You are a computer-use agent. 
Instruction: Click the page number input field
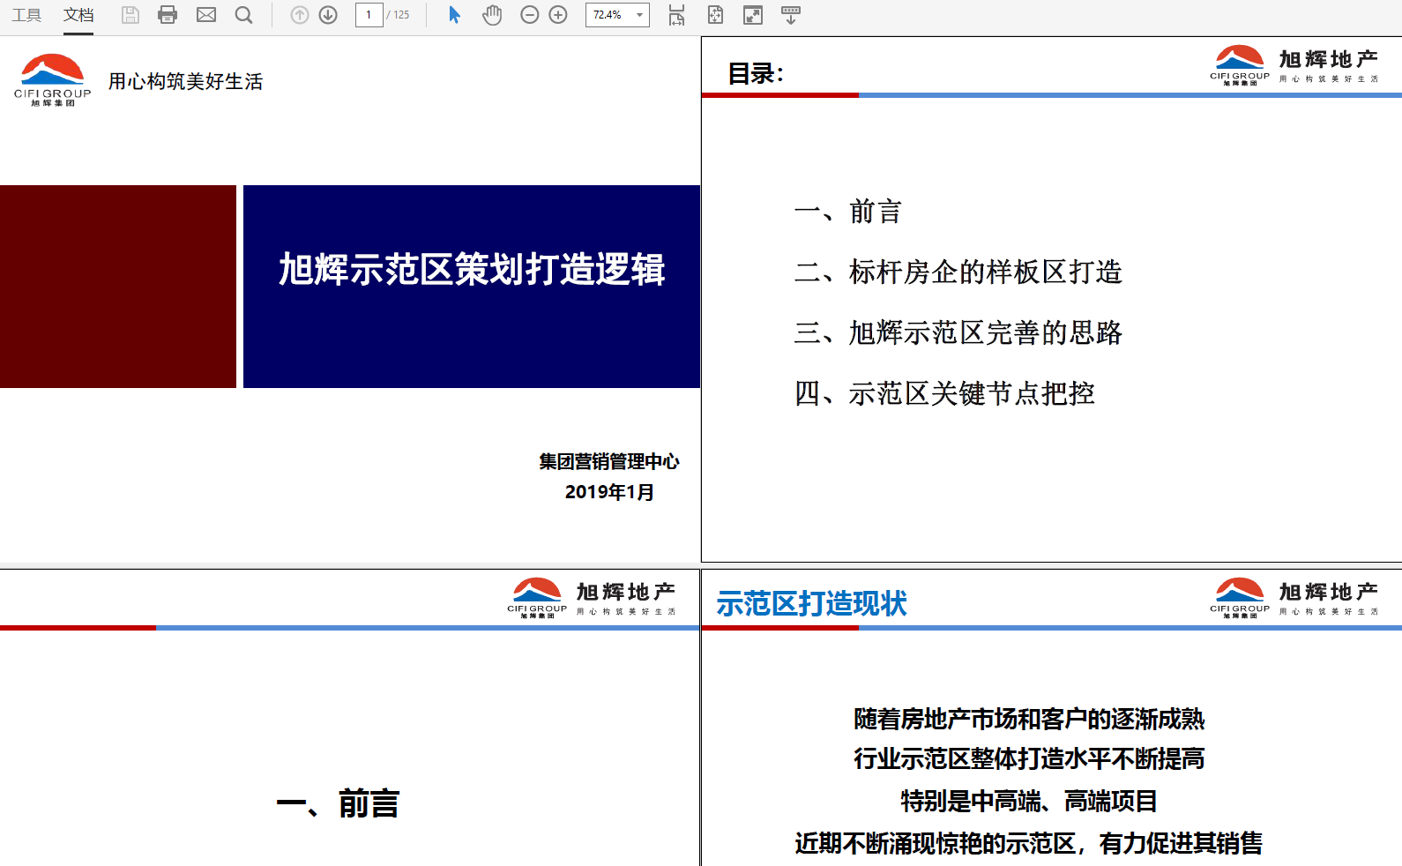point(369,15)
